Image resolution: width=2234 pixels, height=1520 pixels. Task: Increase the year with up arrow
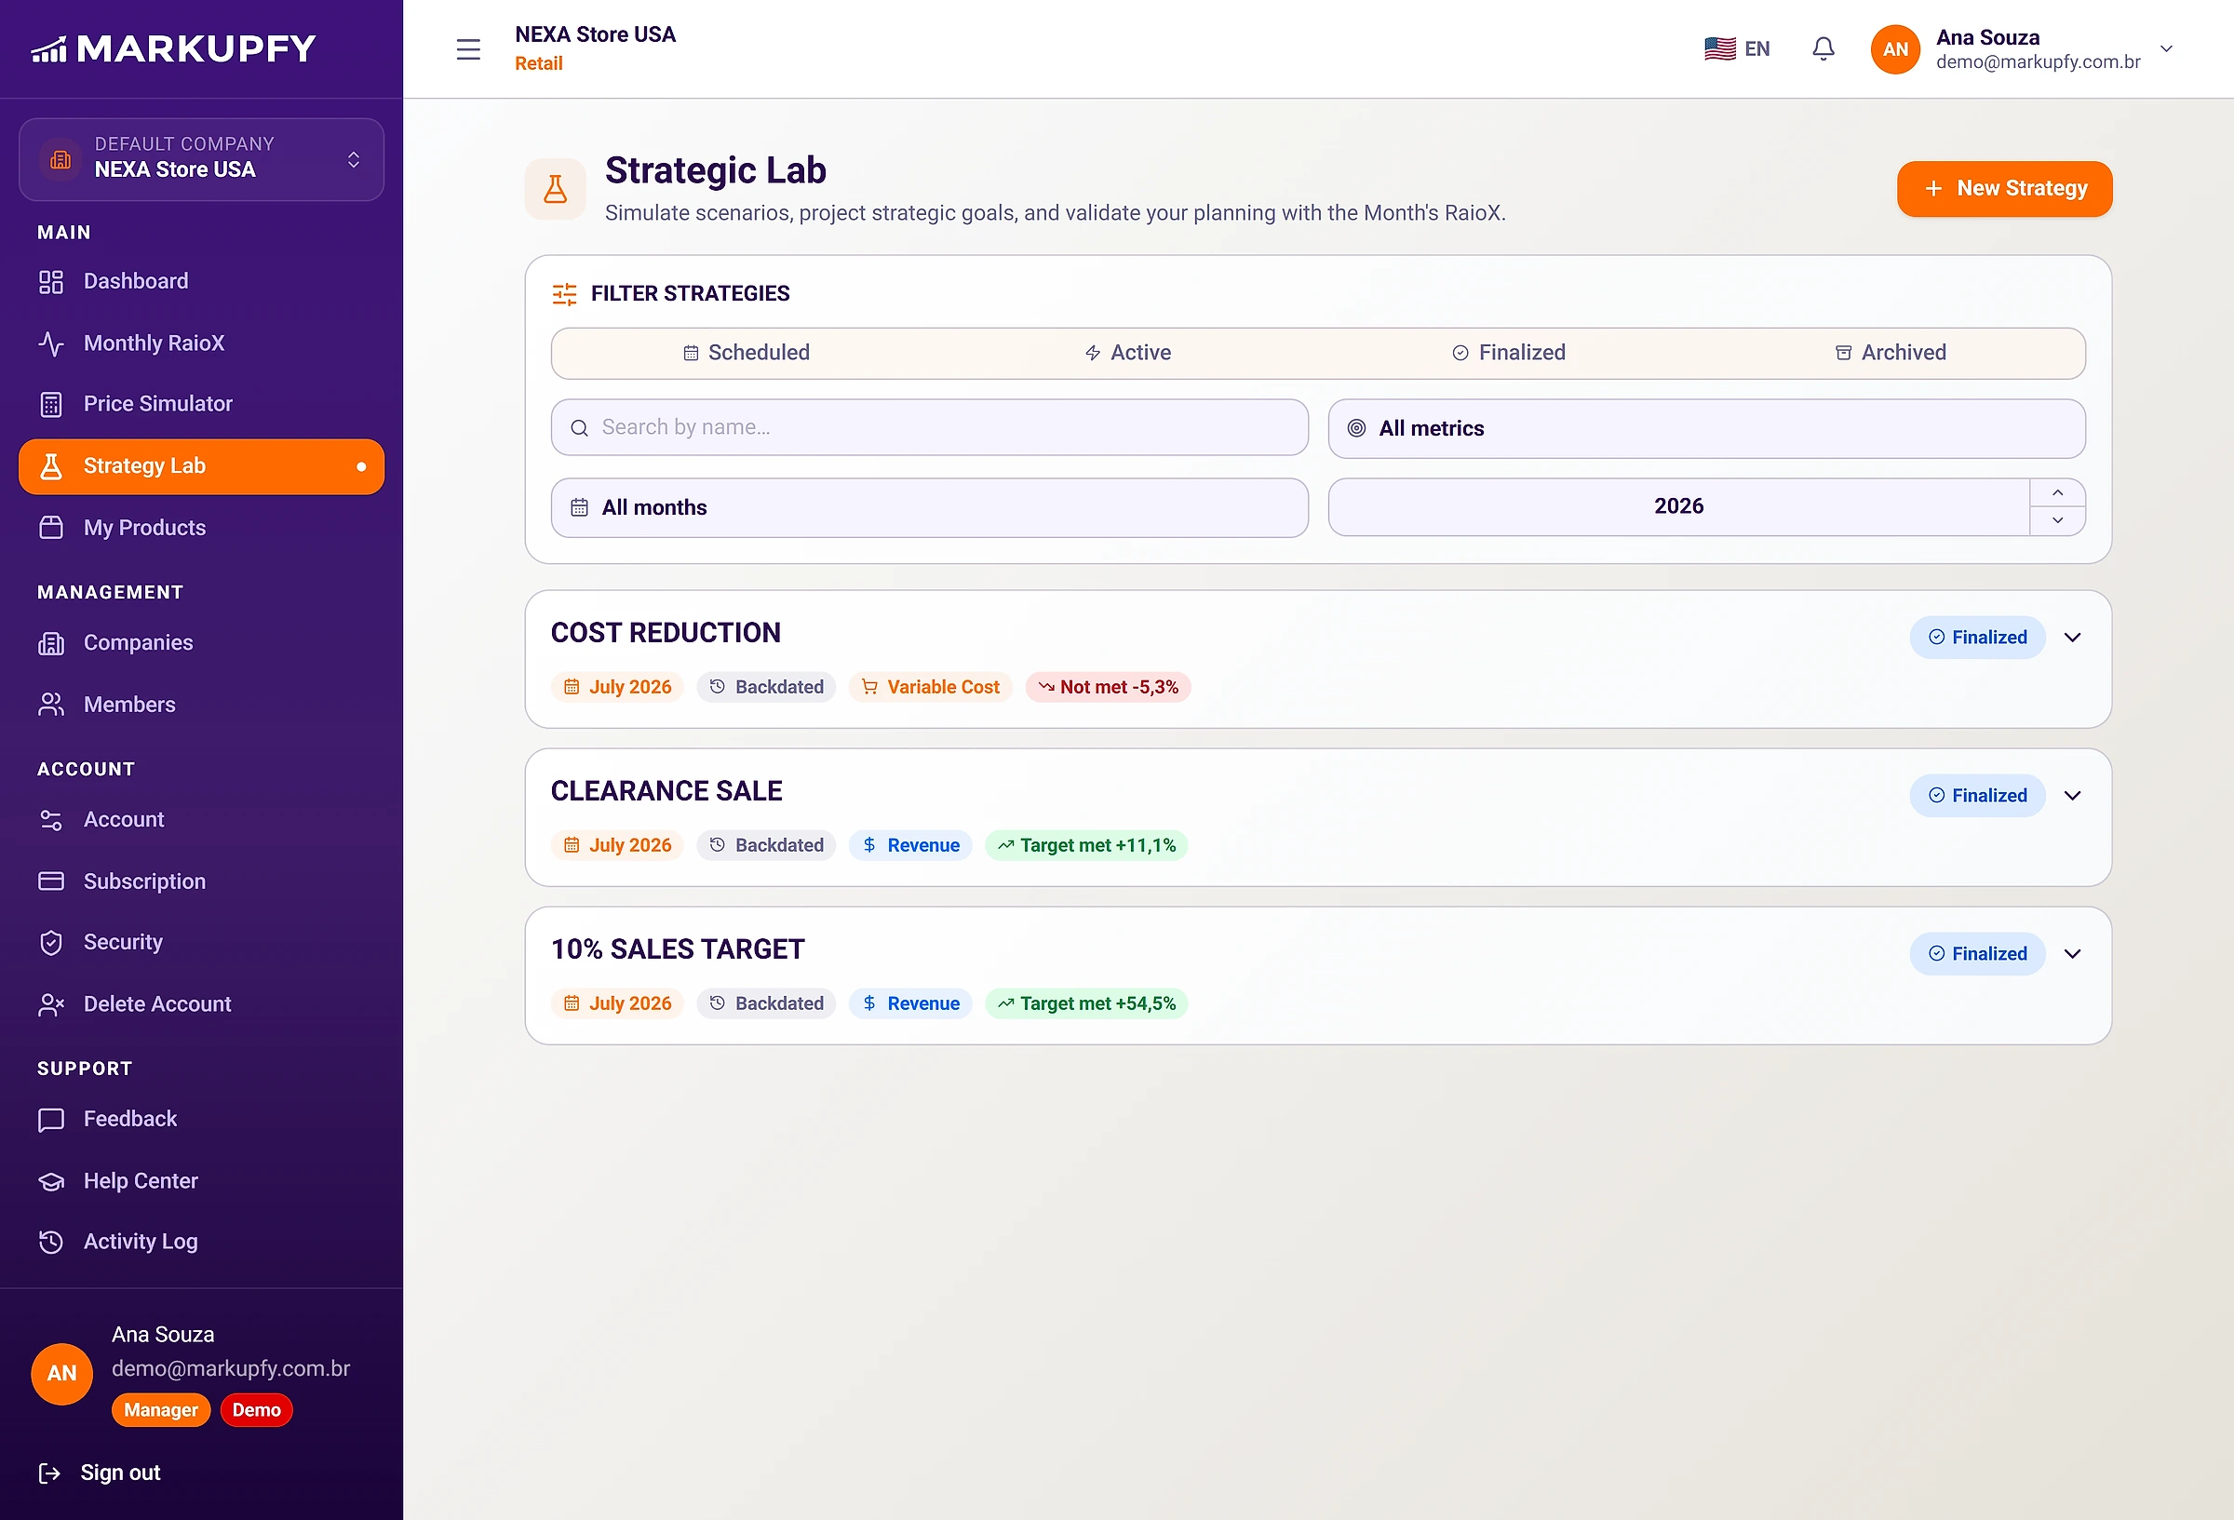(2057, 493)
